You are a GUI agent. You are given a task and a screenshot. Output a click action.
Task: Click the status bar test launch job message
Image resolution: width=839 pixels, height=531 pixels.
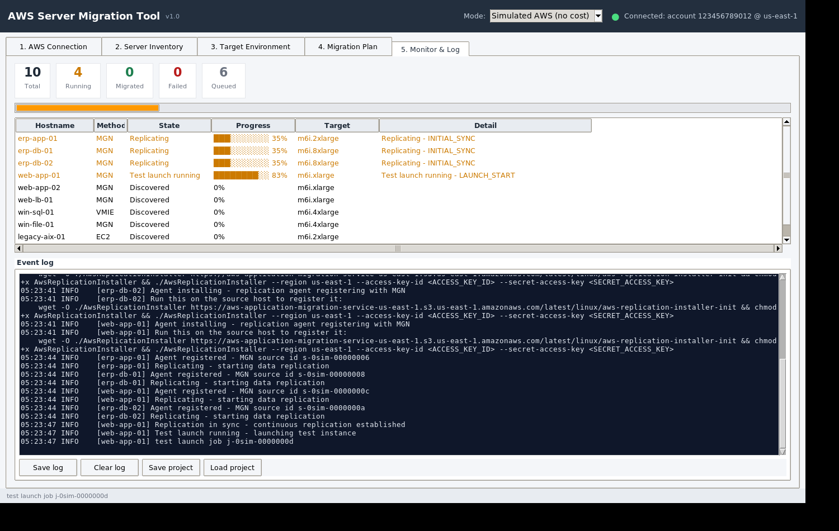pos(57,496)
